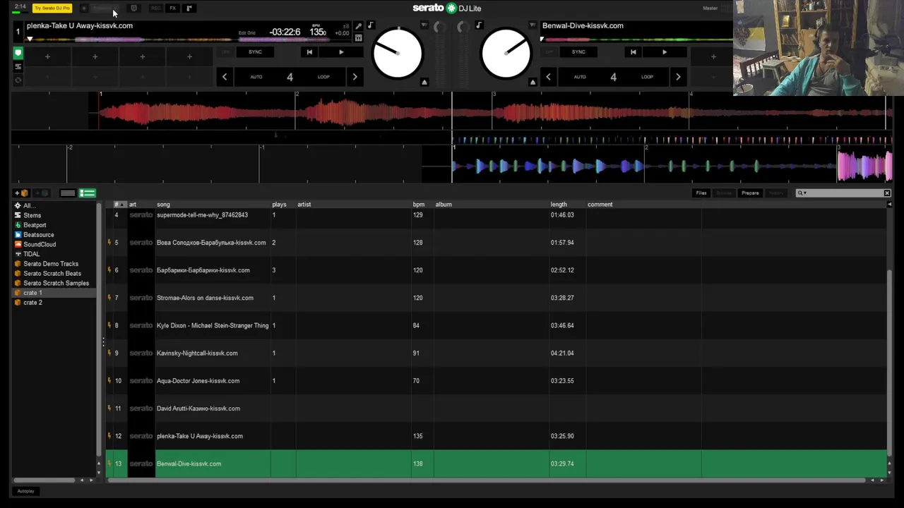Click the beat grid calendar icon on deck 1
This screenshot has width=904, height=508.
pyautogui.click(x=358, y=37)
